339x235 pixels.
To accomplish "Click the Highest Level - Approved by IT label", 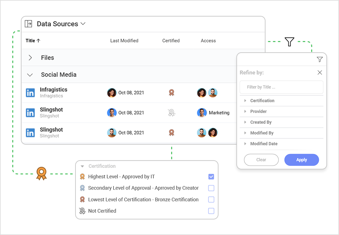I will pos(121,177).
